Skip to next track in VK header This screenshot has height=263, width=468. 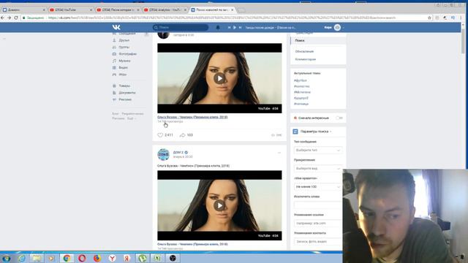[240, 28]
